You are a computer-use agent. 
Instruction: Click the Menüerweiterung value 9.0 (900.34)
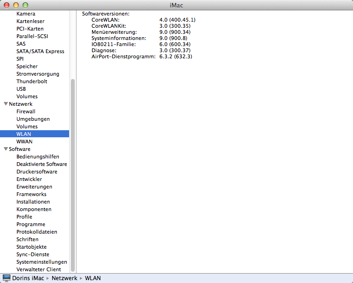tap(175, 32)
